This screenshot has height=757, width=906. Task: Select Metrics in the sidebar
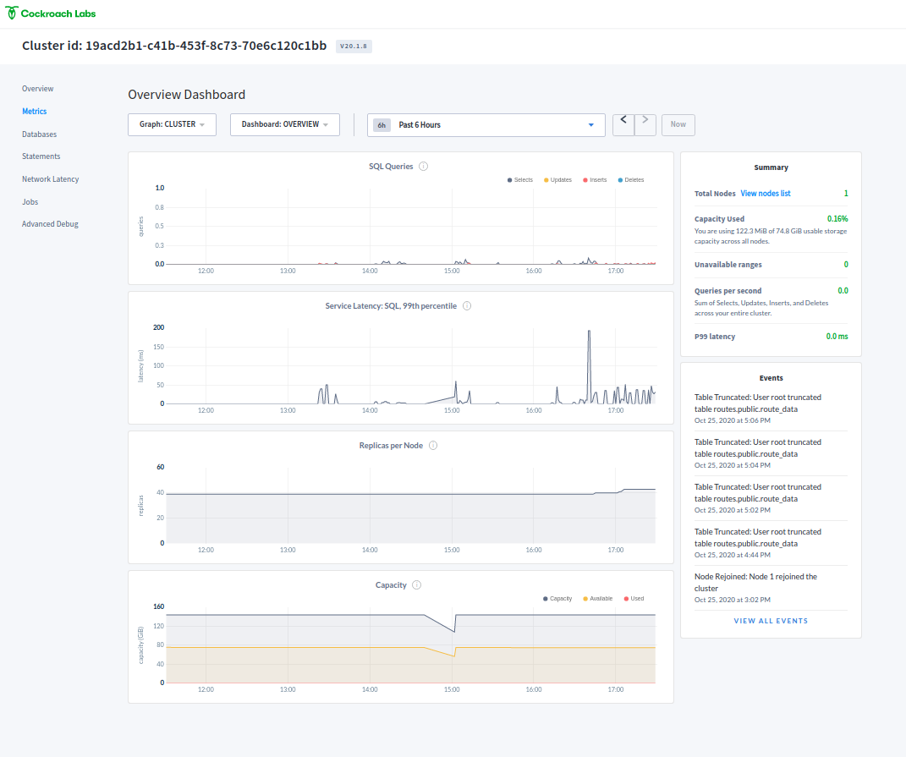point(34,111)
